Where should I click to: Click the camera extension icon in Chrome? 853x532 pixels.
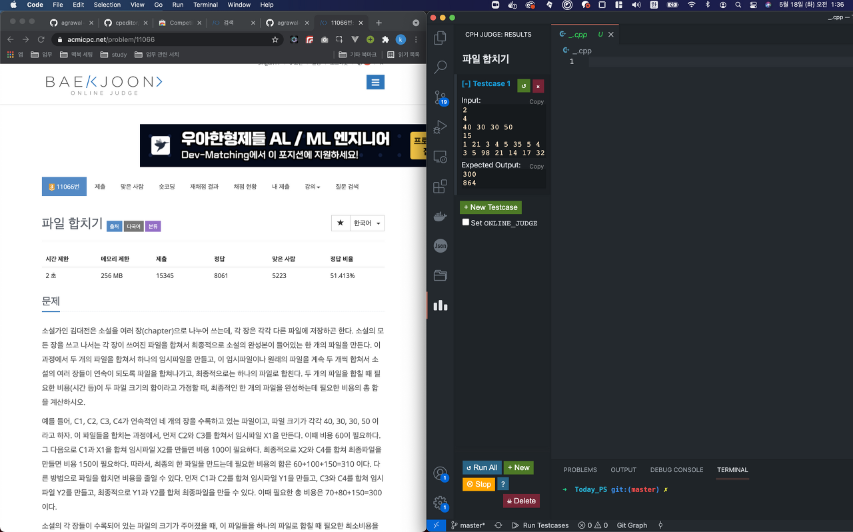click(325, 40)
